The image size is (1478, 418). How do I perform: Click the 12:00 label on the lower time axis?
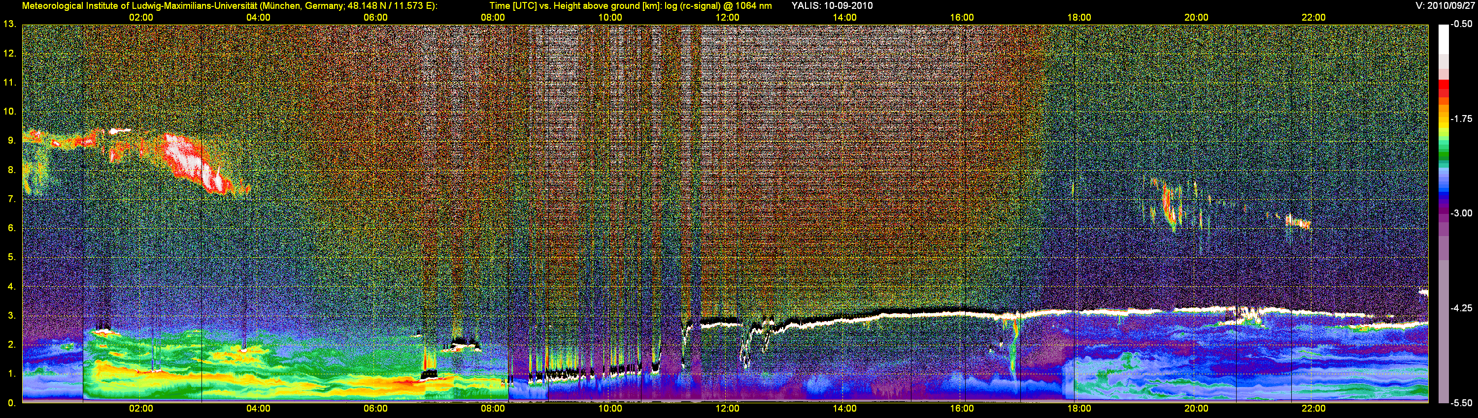coord(728,409)
